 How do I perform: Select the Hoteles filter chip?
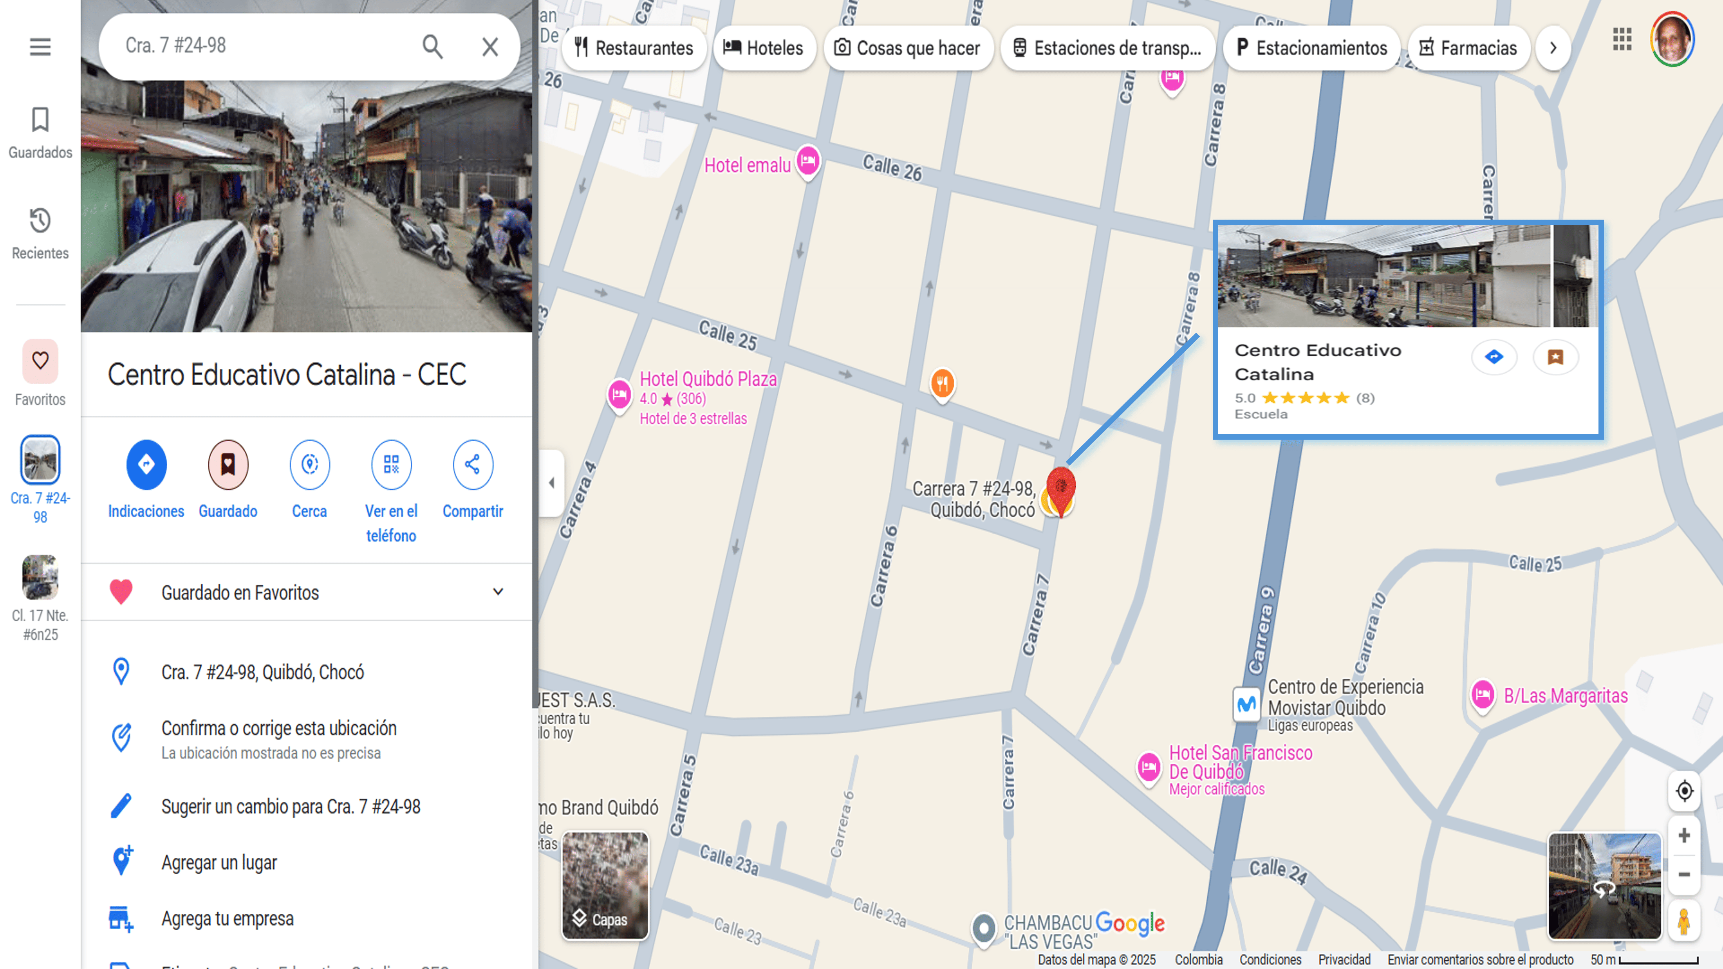tap(764, 47)
